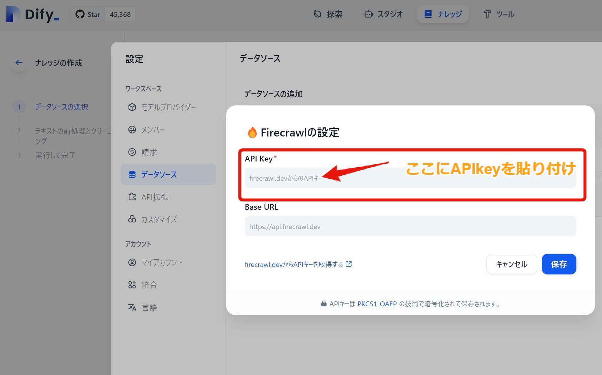Click the 探索 compass icon
This screenshot has height=375, width=602.
[x=317, y=14]
